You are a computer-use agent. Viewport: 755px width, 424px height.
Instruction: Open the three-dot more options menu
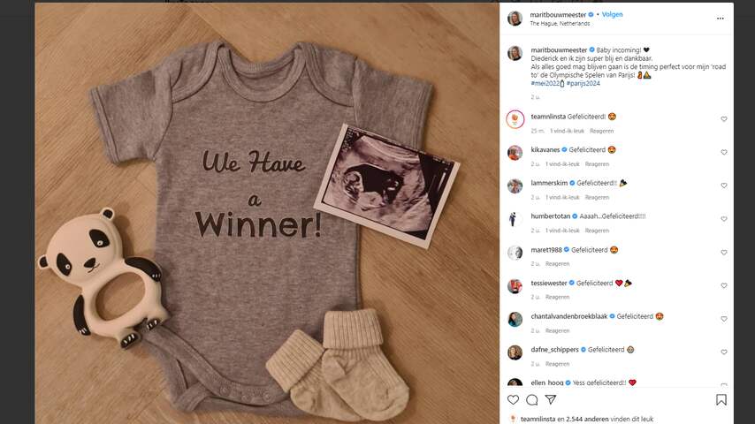coord(721,19)
